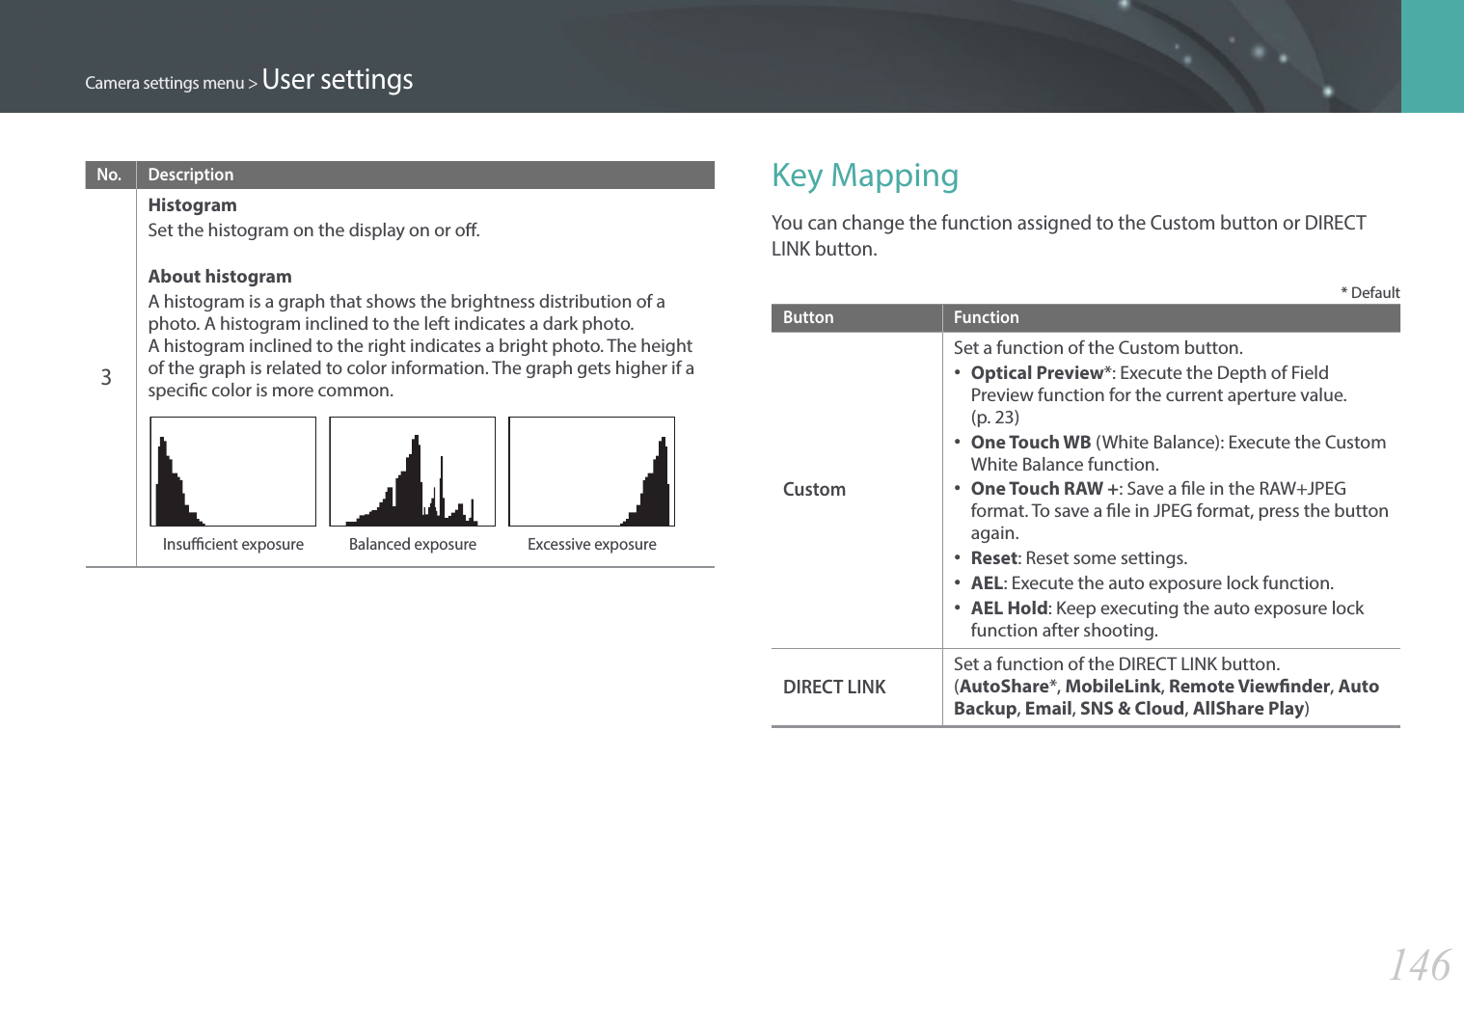The width and height of the screenshot is (1464, 1027).
Task: Click the Button column header
Action: pos(808,318)
